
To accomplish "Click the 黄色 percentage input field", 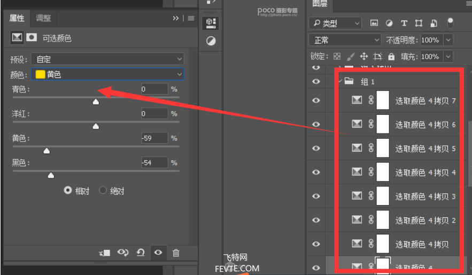I will click(x=154, y=138).
